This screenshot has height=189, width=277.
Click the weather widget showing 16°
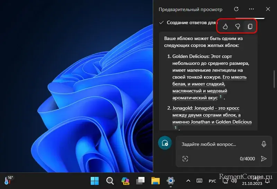tap(9, 180)
